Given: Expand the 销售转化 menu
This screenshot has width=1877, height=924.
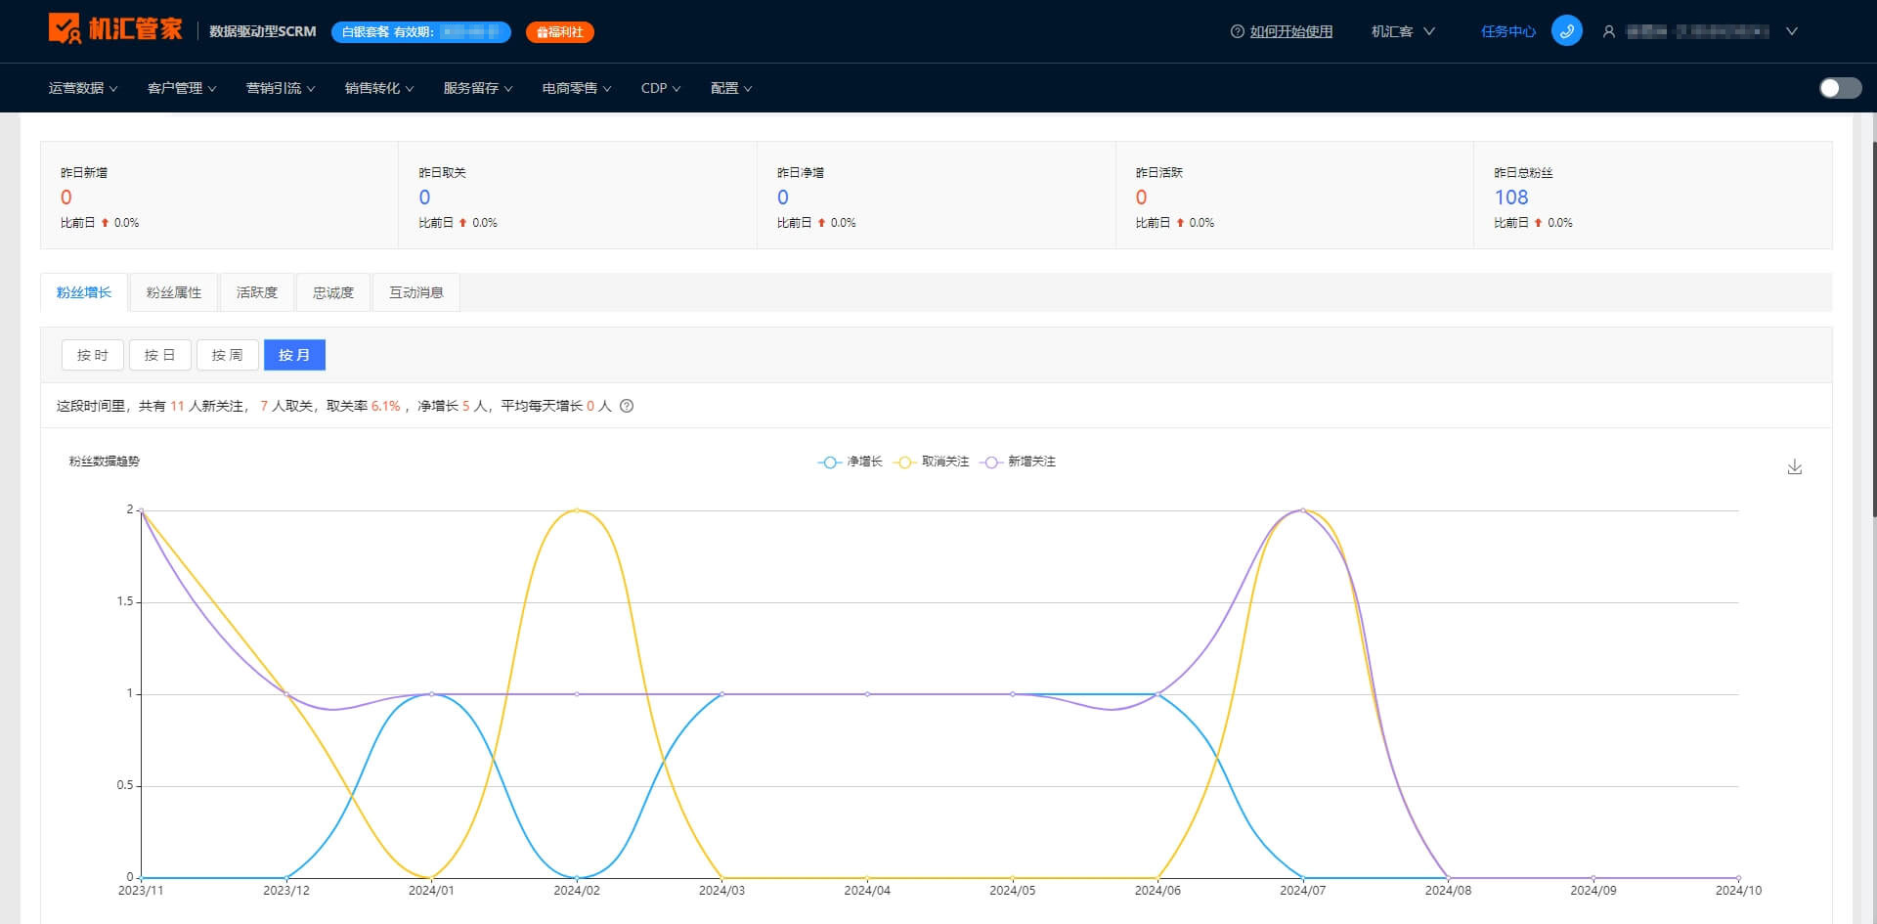Looking at the screenshot, I should pos(379,88).
